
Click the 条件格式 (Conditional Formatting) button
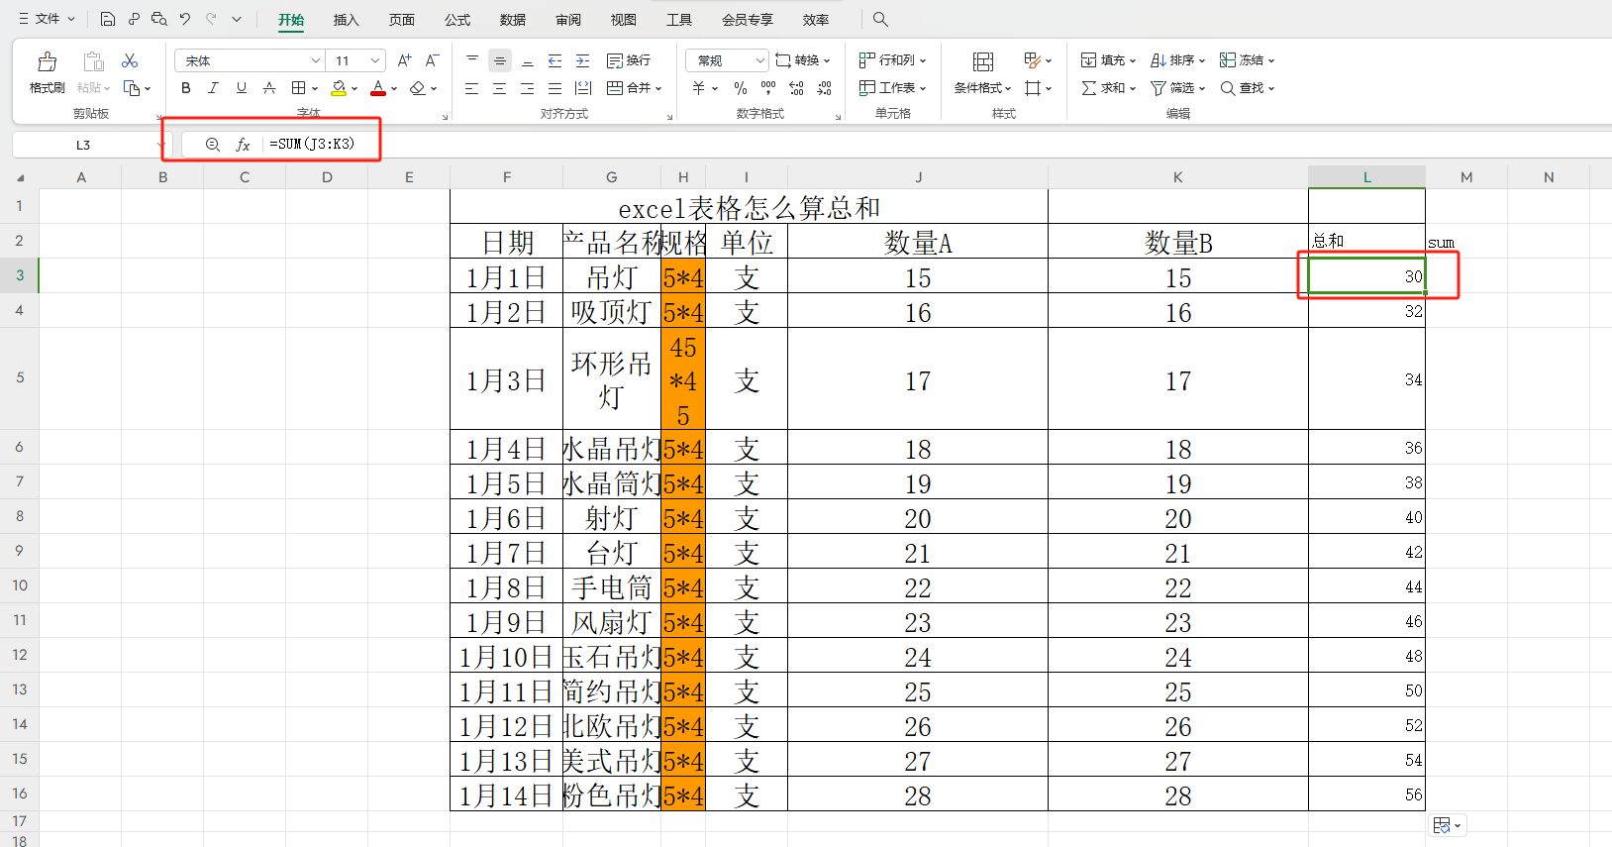[x=982, y=74]
